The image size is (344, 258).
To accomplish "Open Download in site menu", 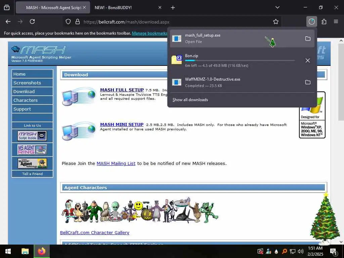I will [32, 91].
